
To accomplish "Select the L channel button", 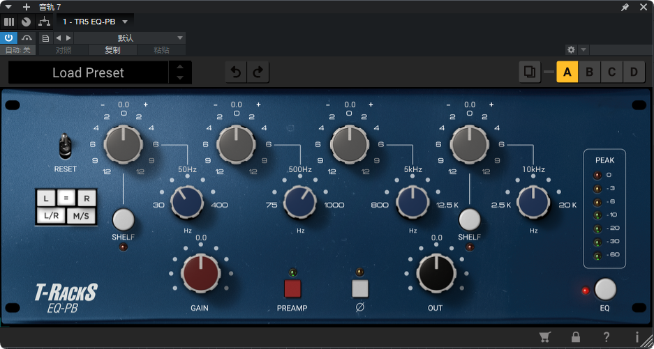I will [46, 199].
